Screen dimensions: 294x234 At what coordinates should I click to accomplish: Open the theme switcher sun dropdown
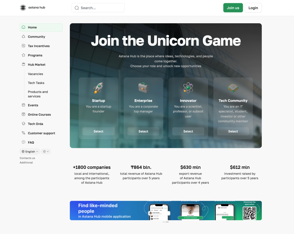(x=46, y=152)
